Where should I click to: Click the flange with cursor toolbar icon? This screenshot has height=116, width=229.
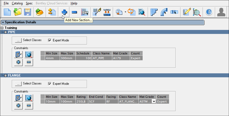point(174,12)
